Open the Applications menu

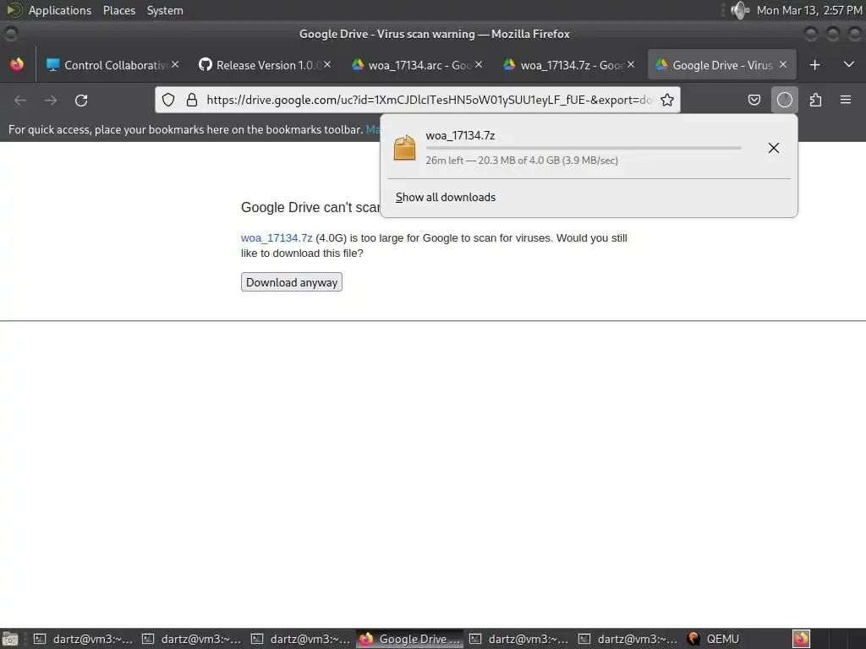point(60,10)
